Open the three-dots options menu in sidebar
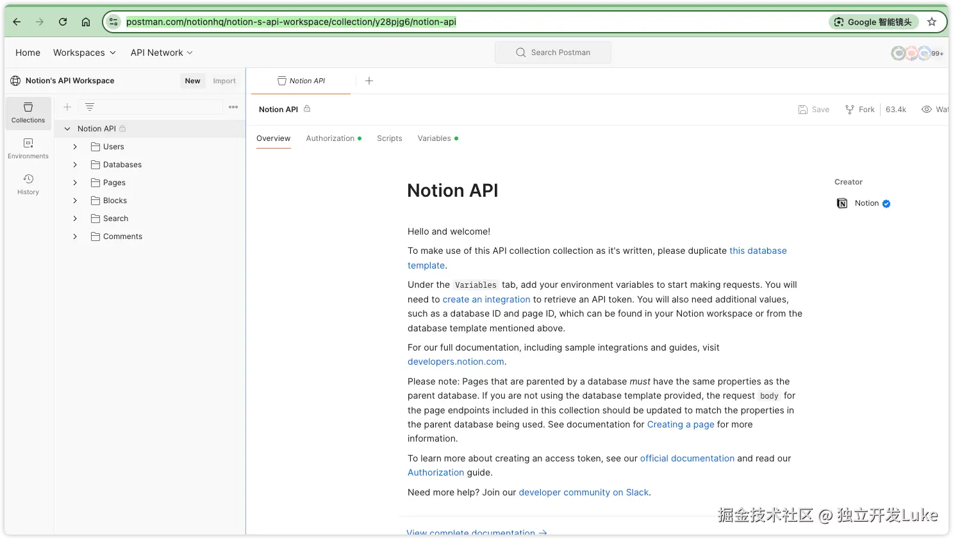953x539 pixels. [x=233, y=107]
